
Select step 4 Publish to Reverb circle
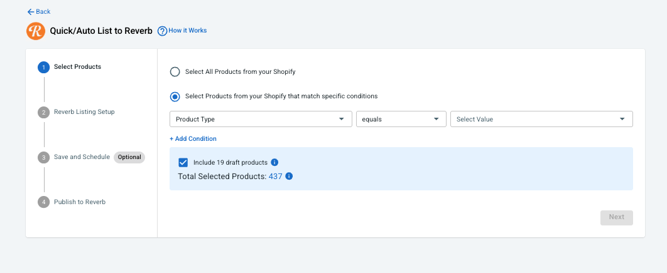point(44,202)
